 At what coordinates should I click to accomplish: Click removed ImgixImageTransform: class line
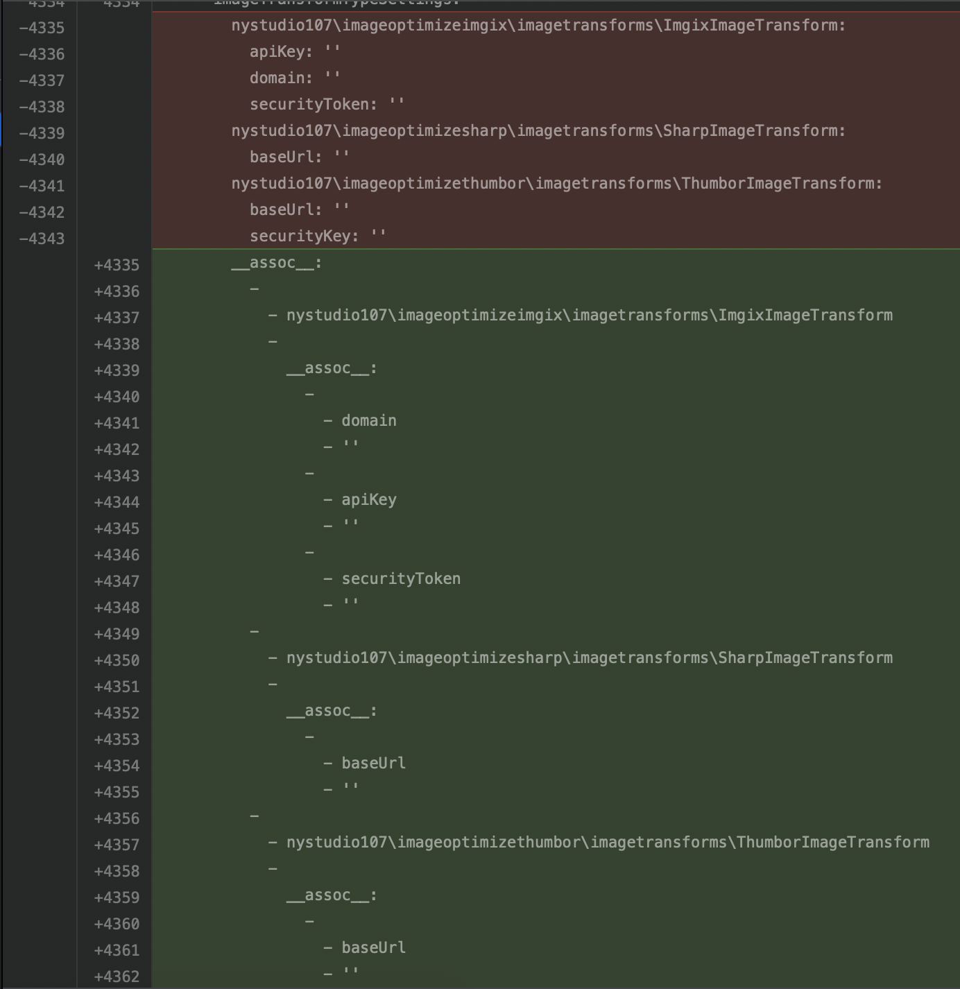(539, 26)
